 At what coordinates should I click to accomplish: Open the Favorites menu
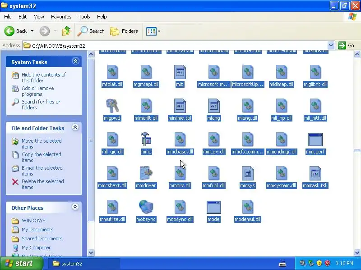[61, 17]
